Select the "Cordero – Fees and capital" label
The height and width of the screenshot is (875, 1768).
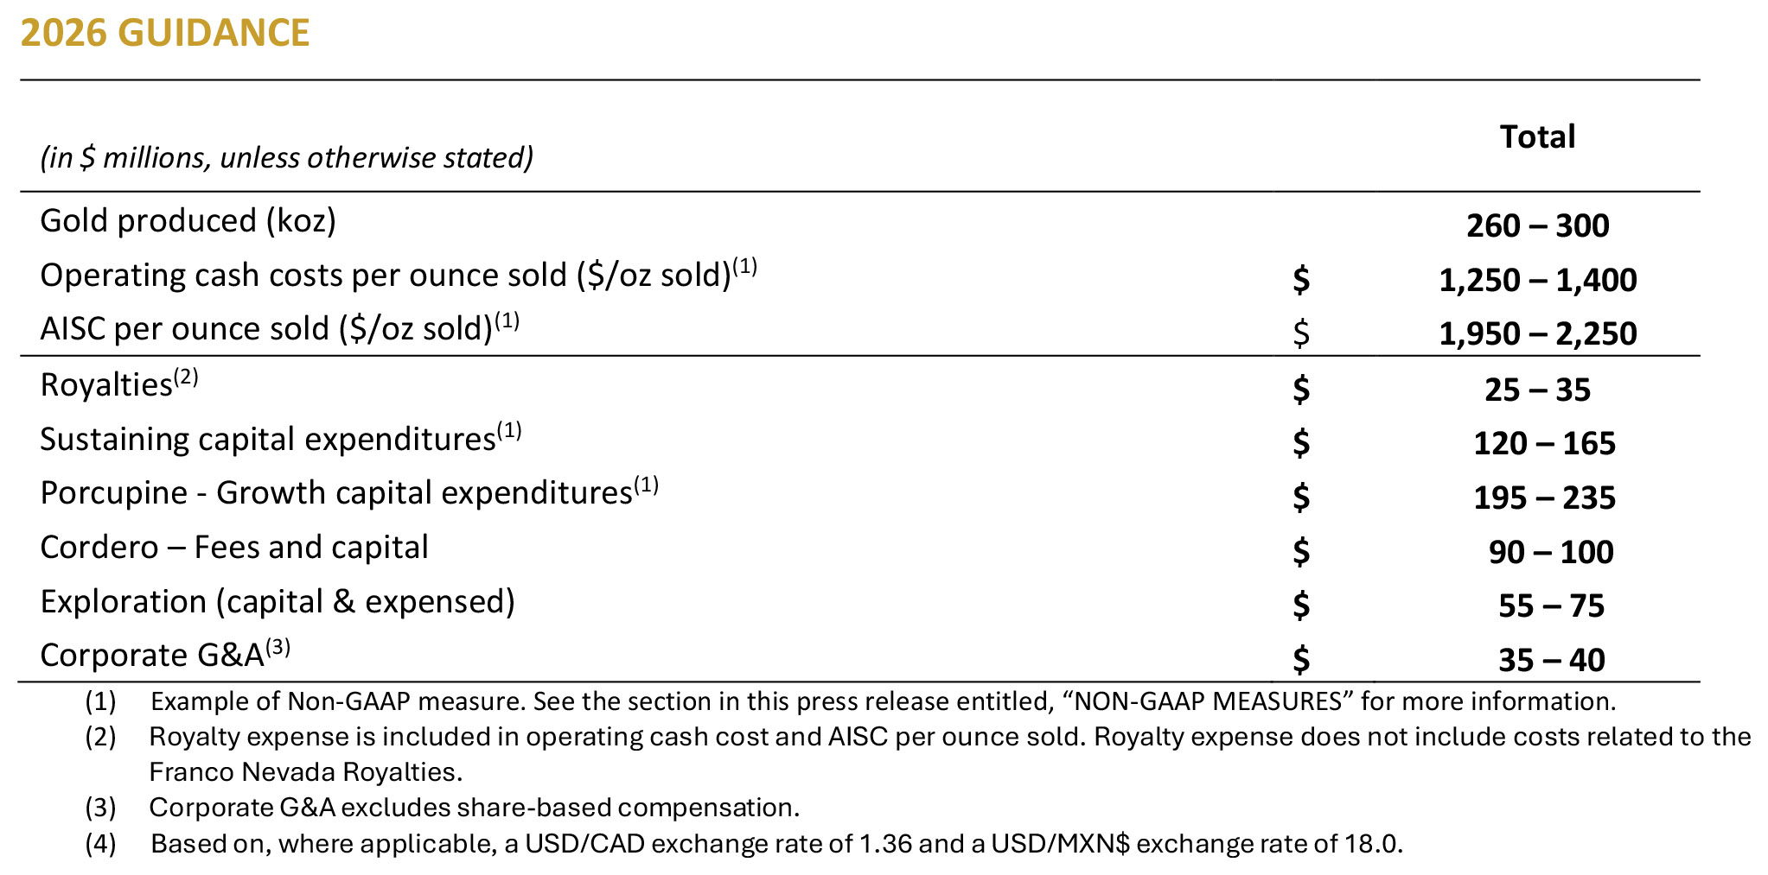click(234, 548)
